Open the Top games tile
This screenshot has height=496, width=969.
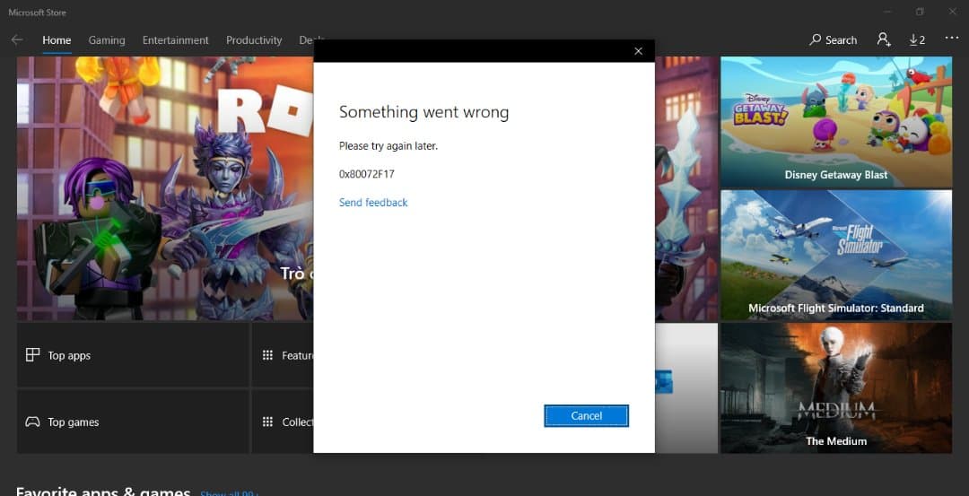133,422
